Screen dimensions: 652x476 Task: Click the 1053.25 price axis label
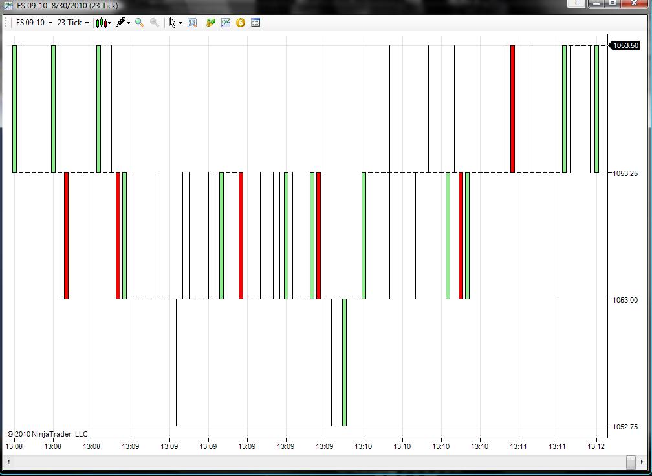coord(626,173)
